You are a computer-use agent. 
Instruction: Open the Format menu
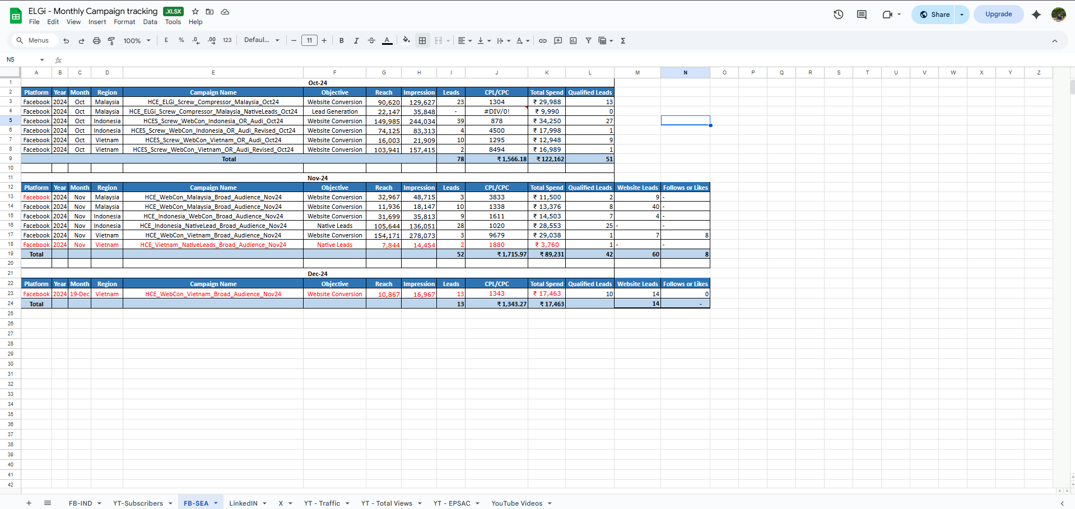point(124,22)
